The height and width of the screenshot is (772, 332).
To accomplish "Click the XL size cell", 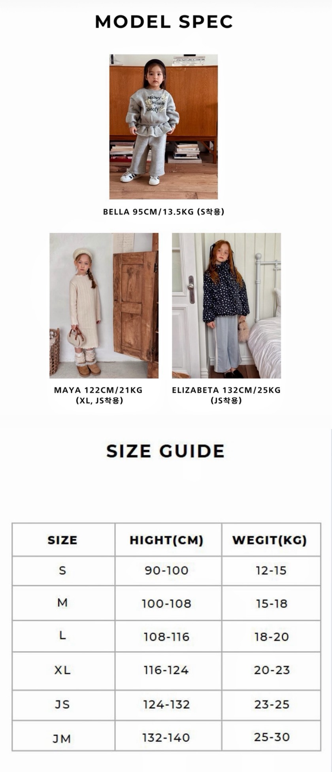I will click(64, 670).
